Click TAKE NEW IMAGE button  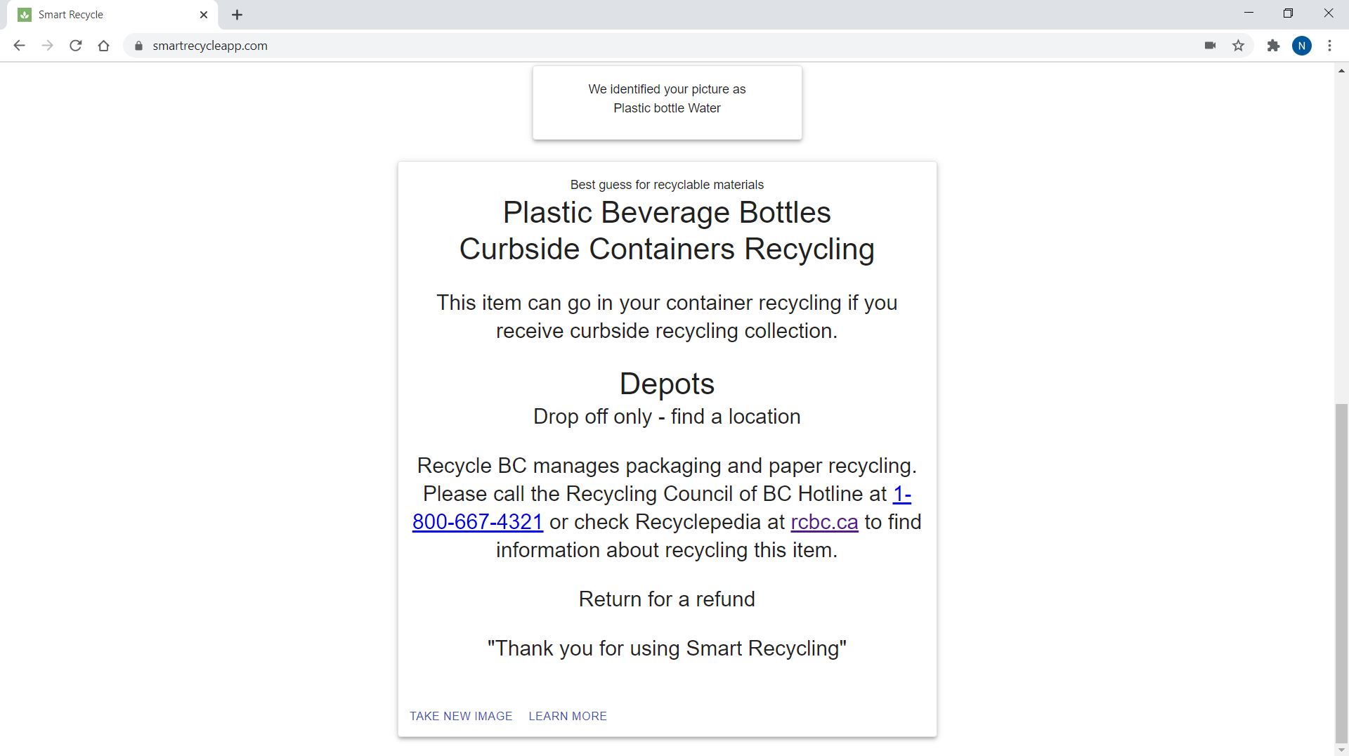[461, 716]
